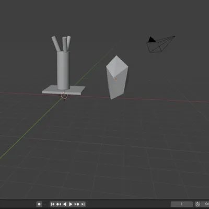Image resolution: width=209 pixels, height=209 pixels.
Task: Select the tall diamond-topped prism object
Action: point(117,77)
